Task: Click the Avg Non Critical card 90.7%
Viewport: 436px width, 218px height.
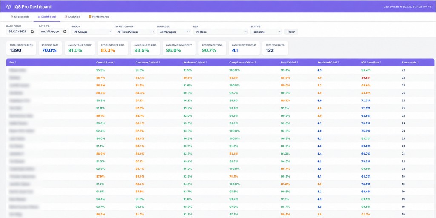Action: [212, 48]
